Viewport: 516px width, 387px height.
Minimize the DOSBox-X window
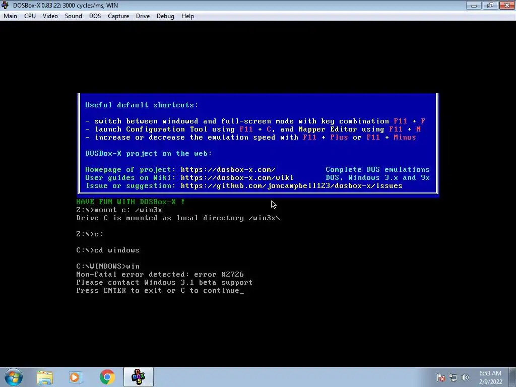[x=474, y=5]
